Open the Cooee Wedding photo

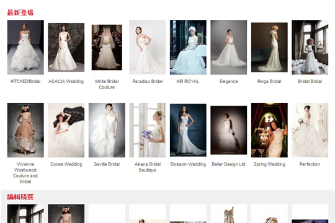click(x=66, y=130)
